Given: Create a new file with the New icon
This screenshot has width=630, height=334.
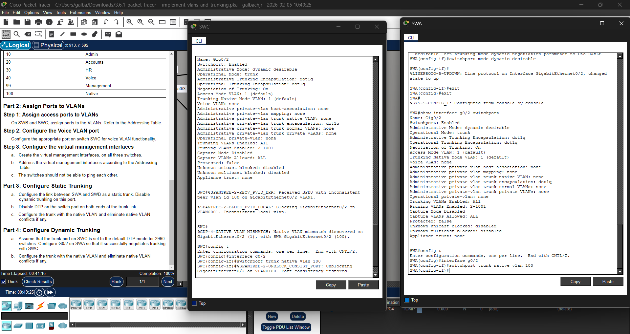Looking at the screenshot, I should click(x=6, y=22).
